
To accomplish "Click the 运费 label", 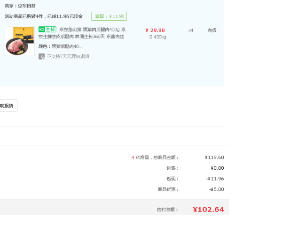I will tap(172, 168).
